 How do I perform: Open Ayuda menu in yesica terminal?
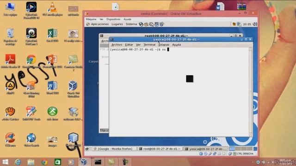[177, 45]
